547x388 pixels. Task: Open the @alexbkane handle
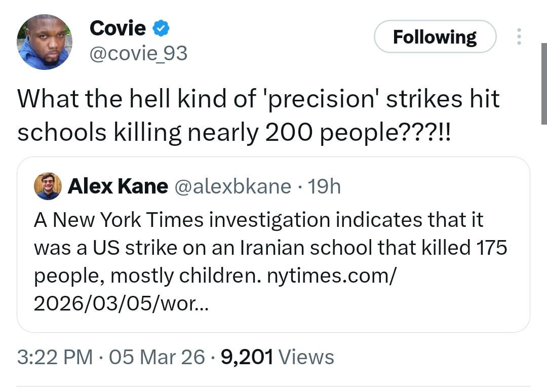233,186
